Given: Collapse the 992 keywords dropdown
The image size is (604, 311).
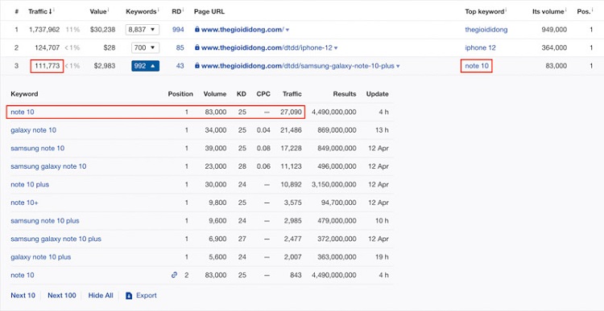Looking at the screenshot, I should (x=145, y=66).
